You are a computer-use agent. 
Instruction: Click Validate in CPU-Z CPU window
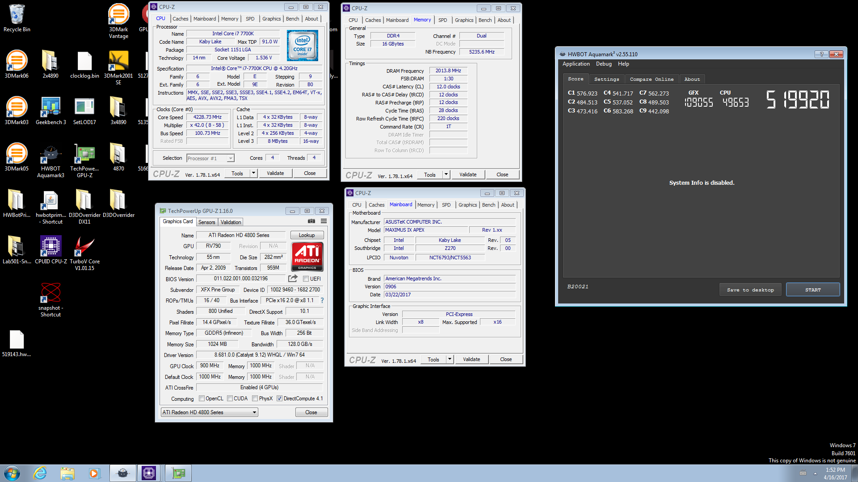pos(275,173)
